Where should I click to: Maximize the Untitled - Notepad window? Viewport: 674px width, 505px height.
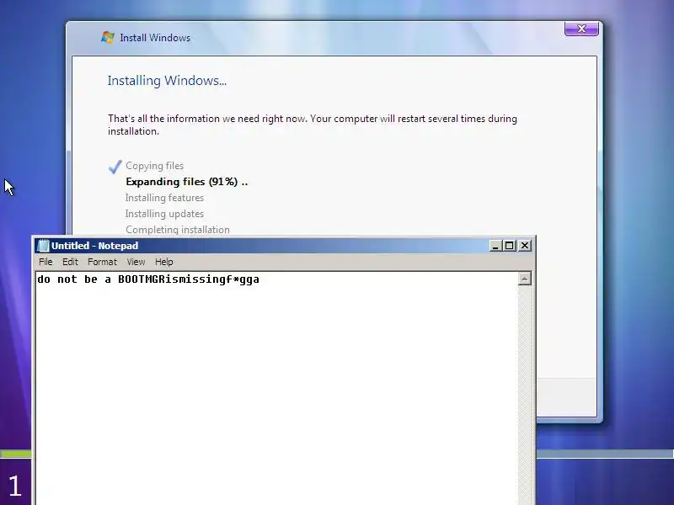[x=510, y=246]
